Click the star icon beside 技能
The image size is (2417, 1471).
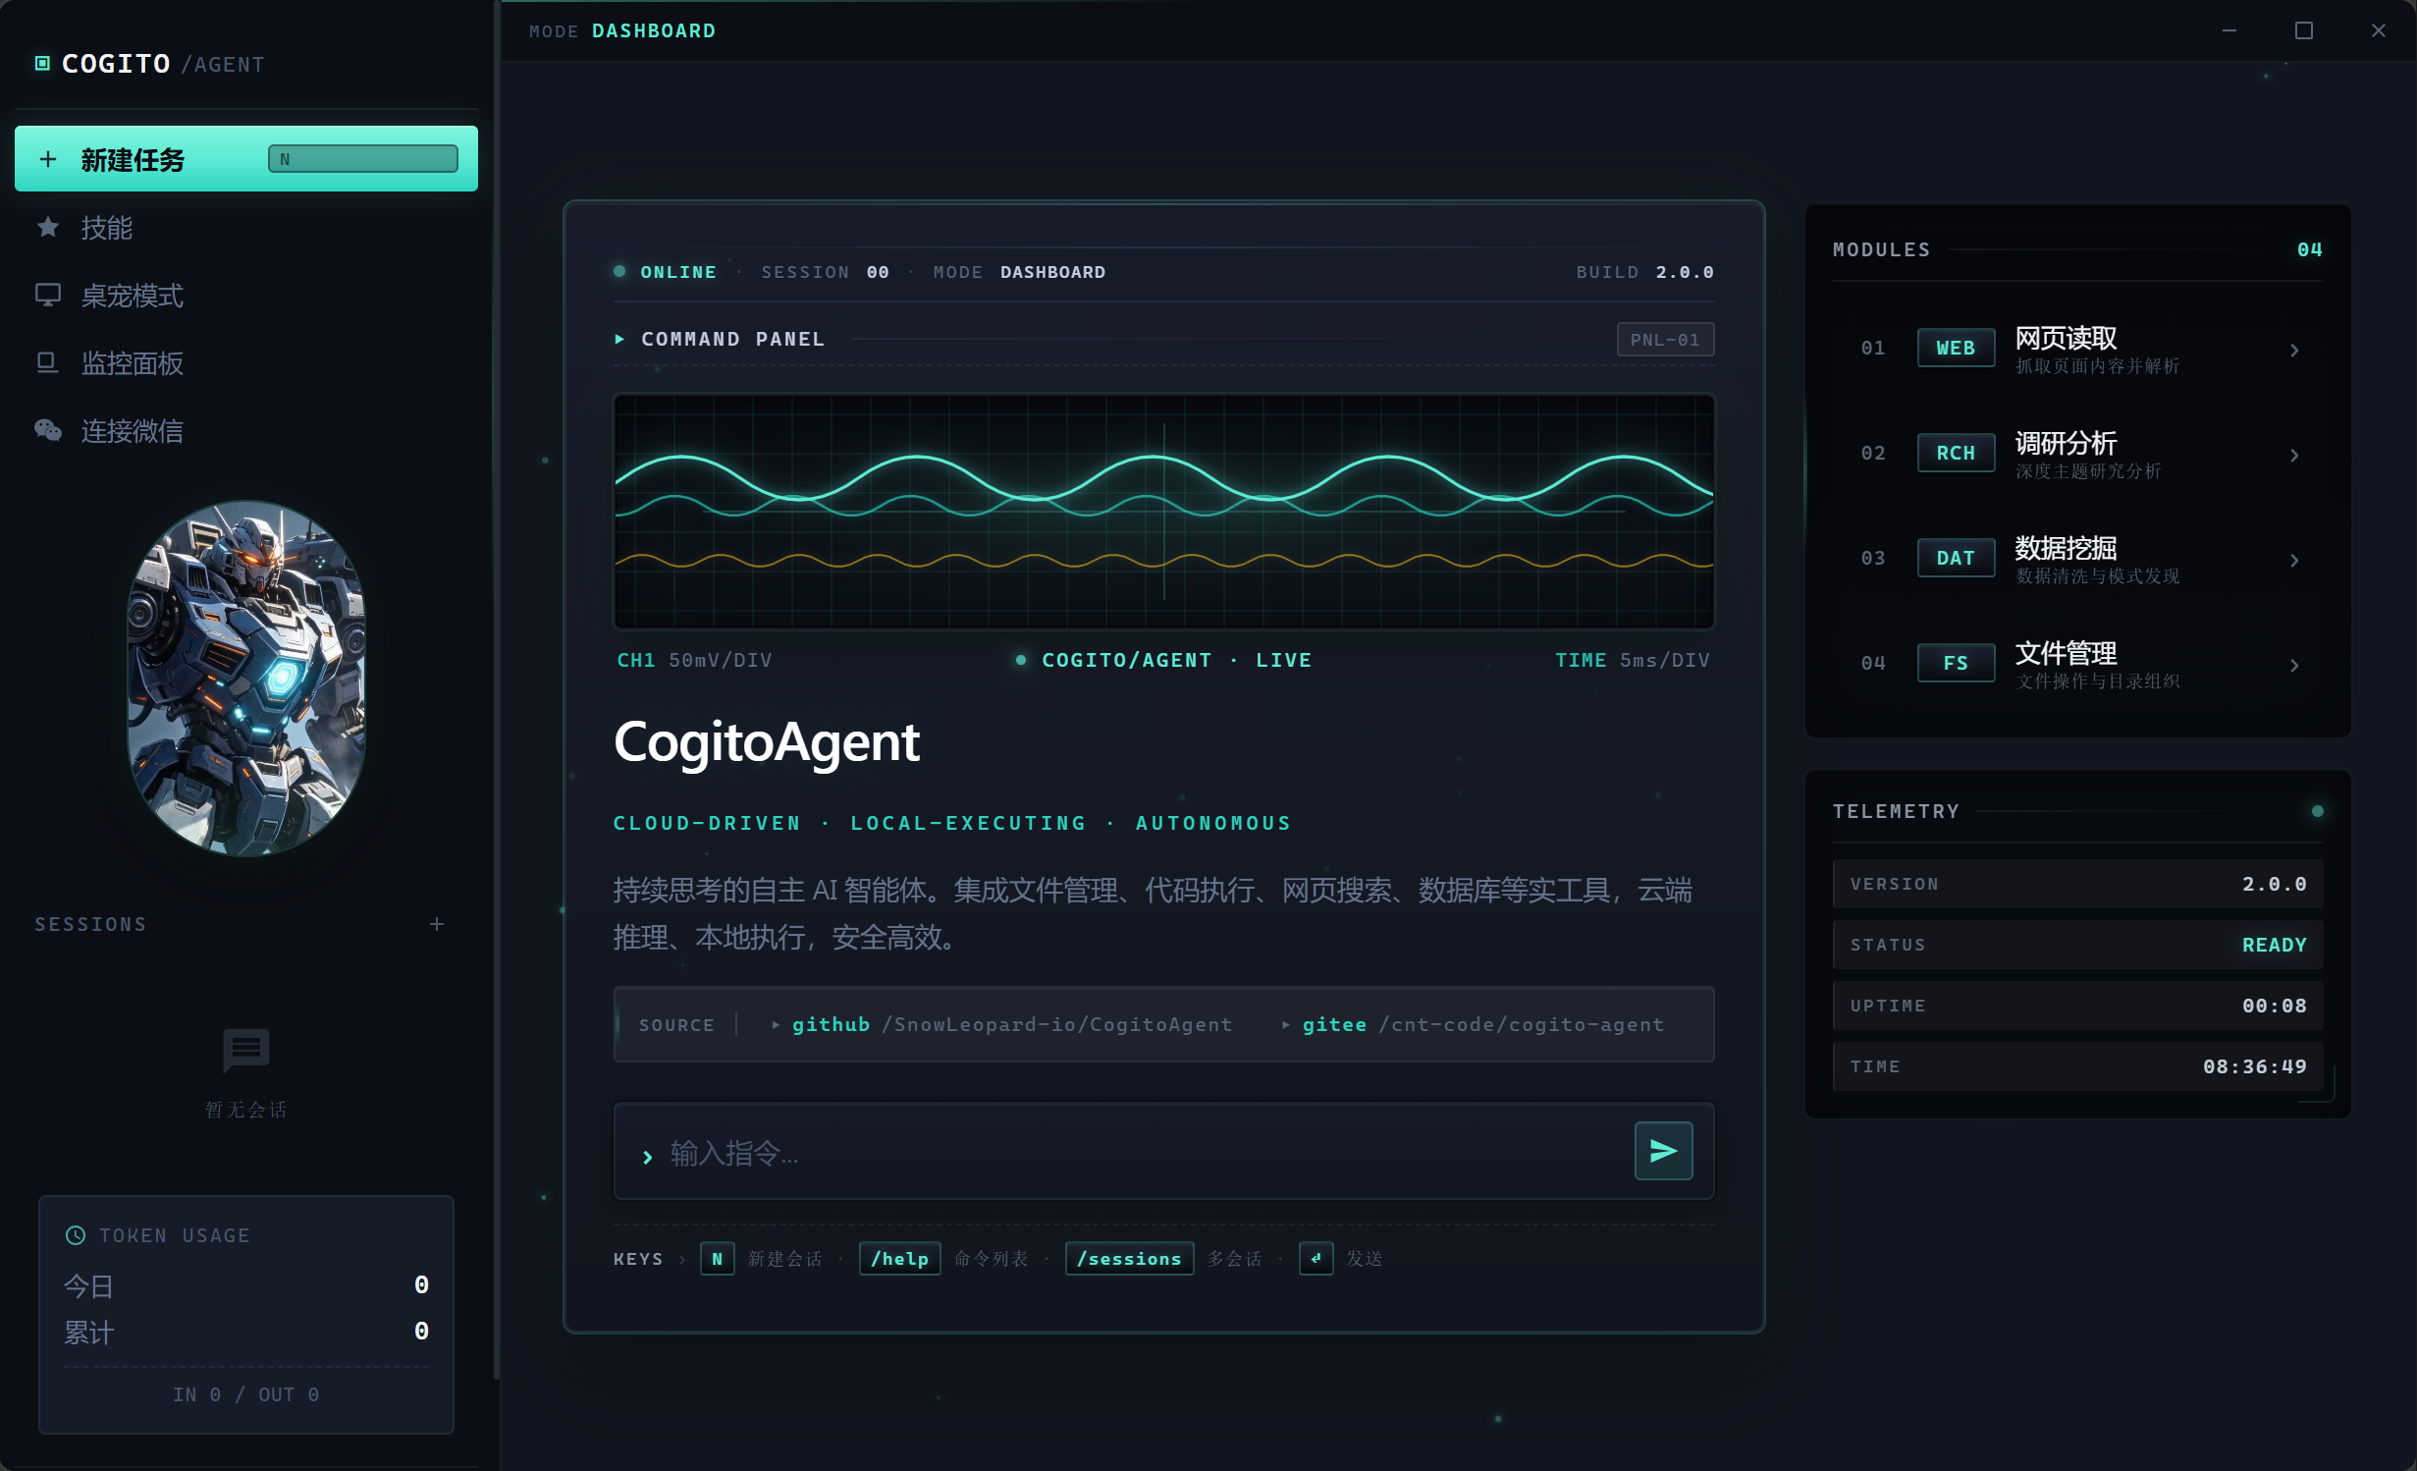click(47, 228)
